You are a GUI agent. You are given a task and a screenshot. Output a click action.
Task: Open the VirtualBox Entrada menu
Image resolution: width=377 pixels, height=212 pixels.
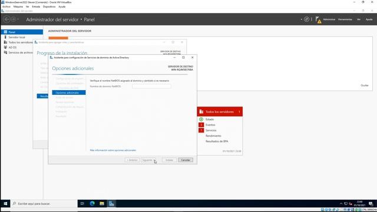tap(36, 6)
